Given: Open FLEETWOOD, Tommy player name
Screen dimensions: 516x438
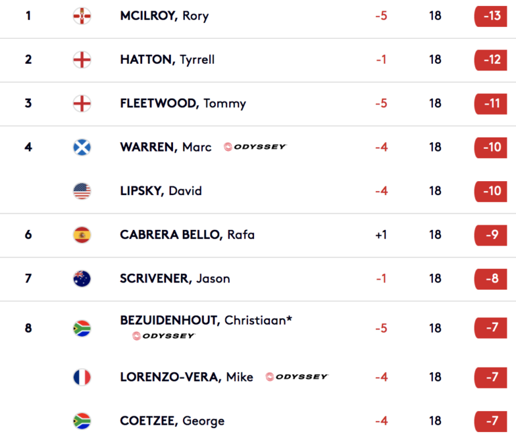Looking at the screenshot, I should click(x=183, y=103).
